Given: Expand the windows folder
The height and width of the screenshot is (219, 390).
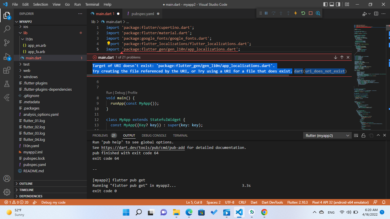Looking at the screenshot, I should tap(50, 77).
